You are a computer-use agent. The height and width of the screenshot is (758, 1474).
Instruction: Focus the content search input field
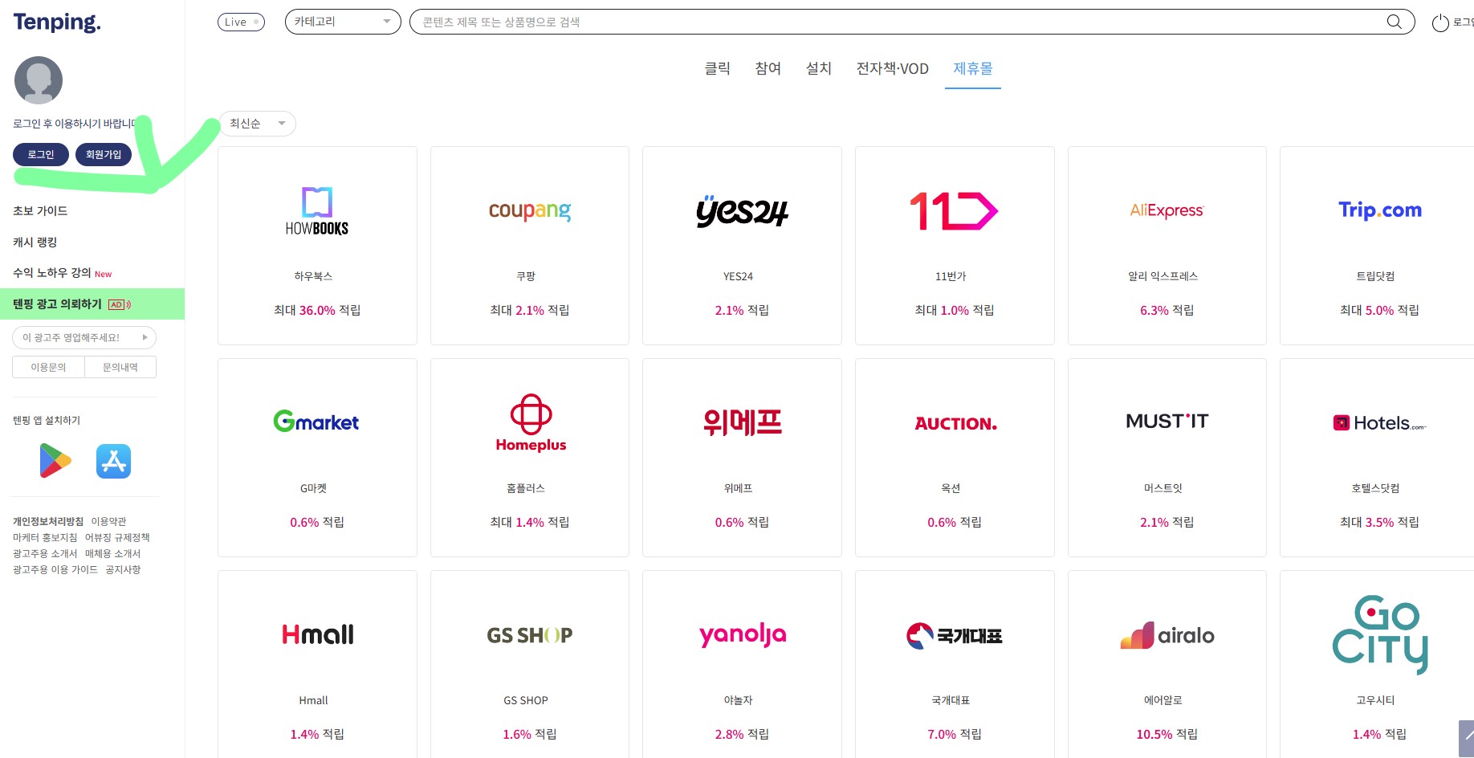tap(899, 22)
